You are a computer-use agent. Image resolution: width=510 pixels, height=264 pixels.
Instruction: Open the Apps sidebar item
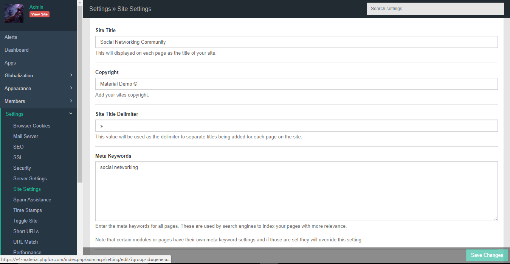(x=10, y=63)
